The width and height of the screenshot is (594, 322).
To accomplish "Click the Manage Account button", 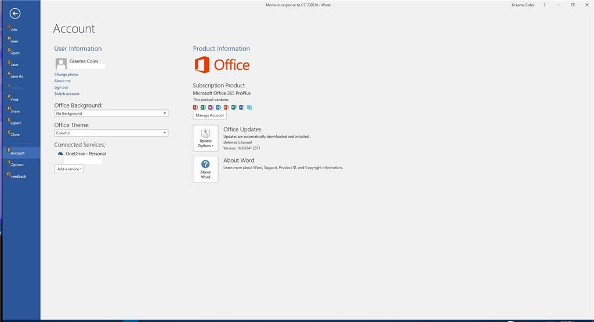I will point(209,115).
